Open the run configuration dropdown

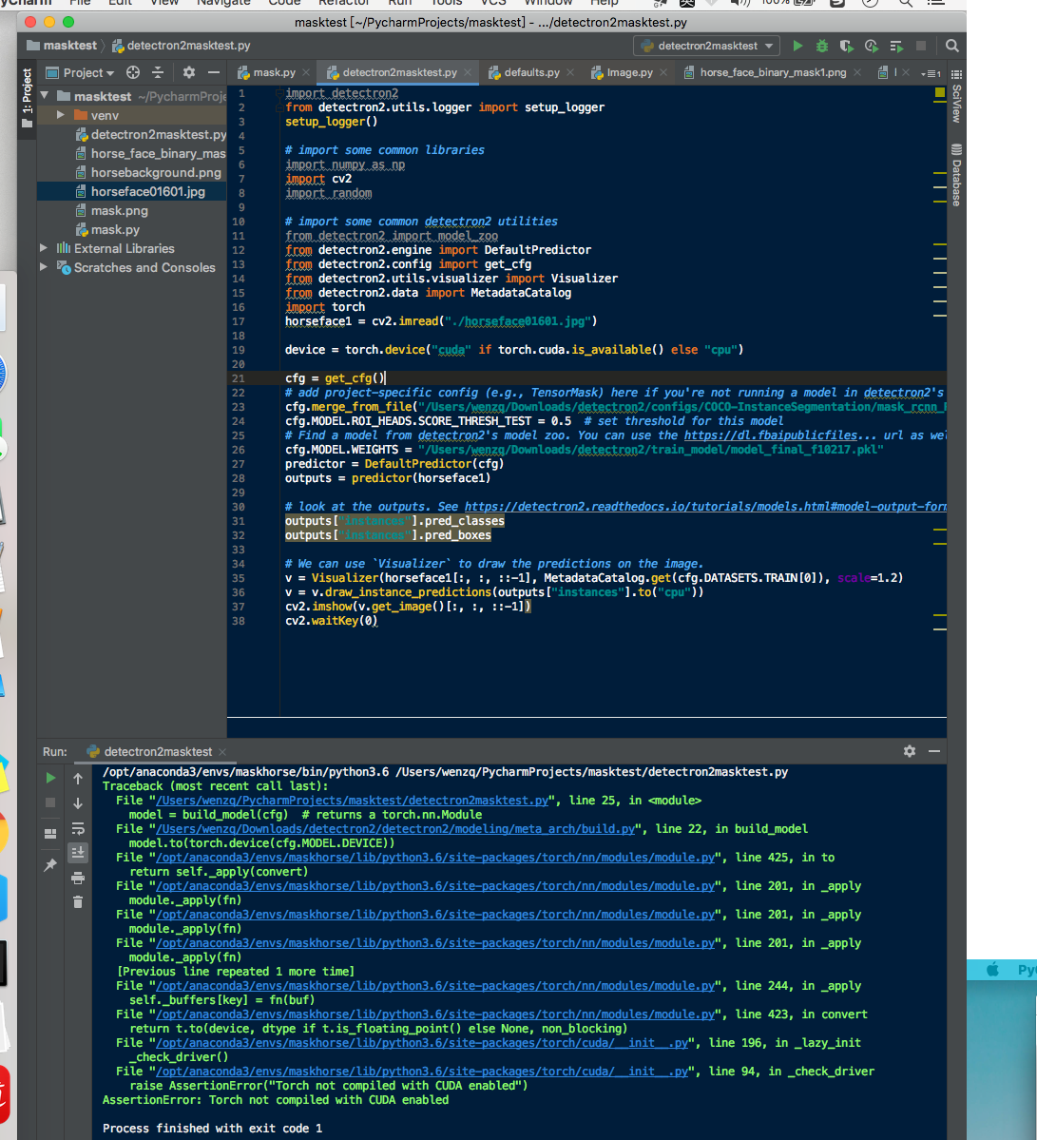(x=707, y=46)
